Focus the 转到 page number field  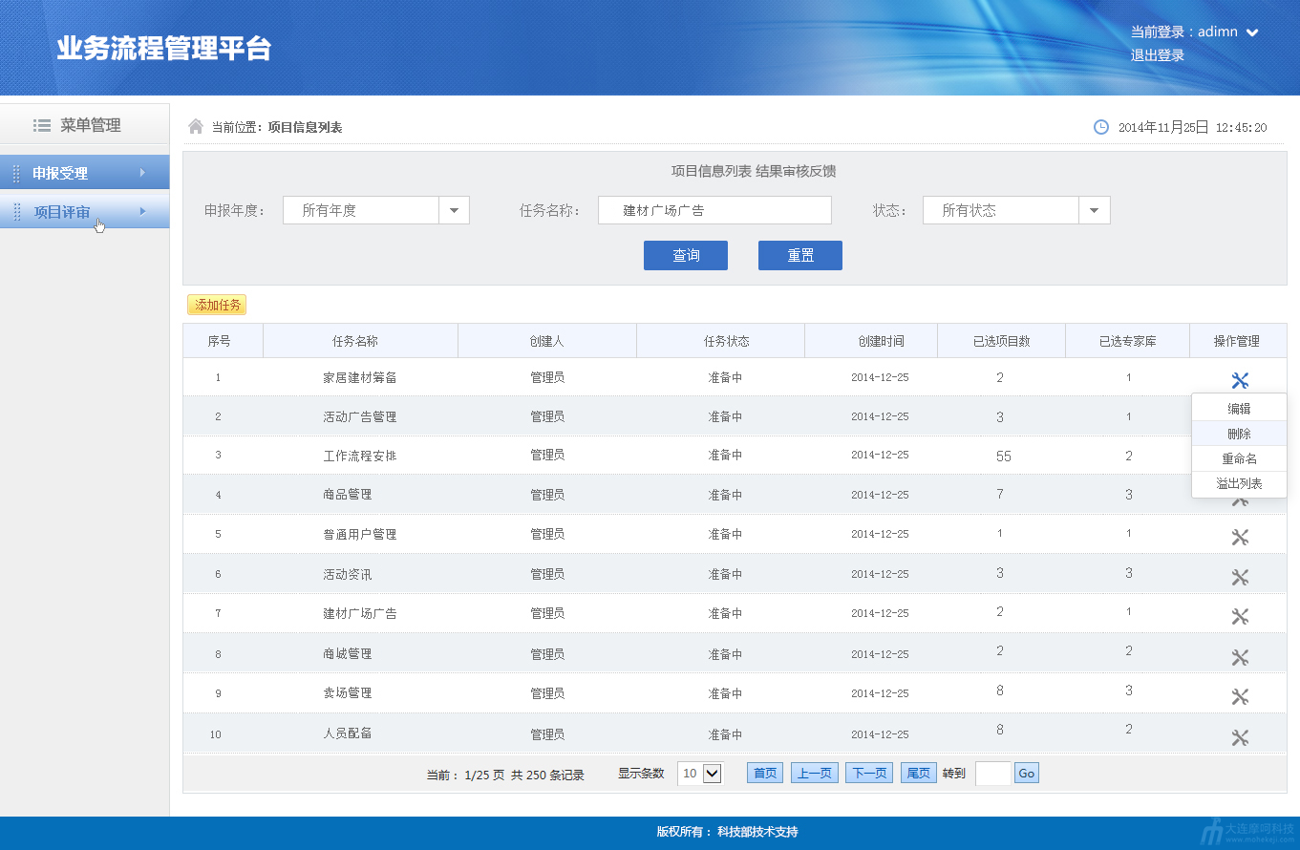point(993,774)
